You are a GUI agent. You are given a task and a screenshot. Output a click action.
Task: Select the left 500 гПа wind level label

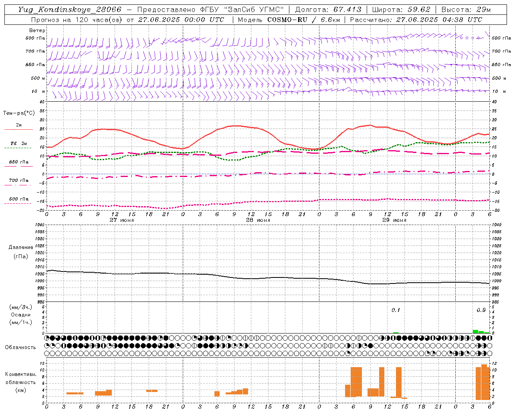tap(35, 38)
